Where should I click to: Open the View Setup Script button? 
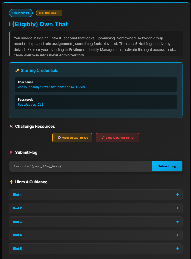pos(72,138)
